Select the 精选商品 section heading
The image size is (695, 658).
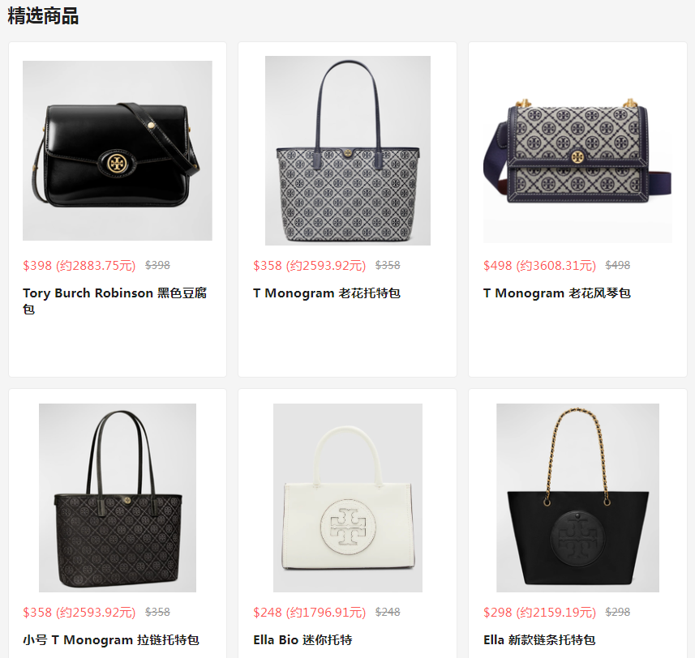pos(43,16)
